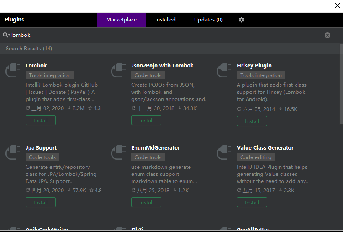Click Code tools tag under Jpa Support
The width and height of the screenshot is (343, 232).
tap(42, 157)
